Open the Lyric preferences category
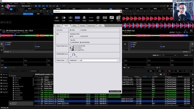This screenshot has height=109, width=194. pyautogui.click(x=112, y=18)
